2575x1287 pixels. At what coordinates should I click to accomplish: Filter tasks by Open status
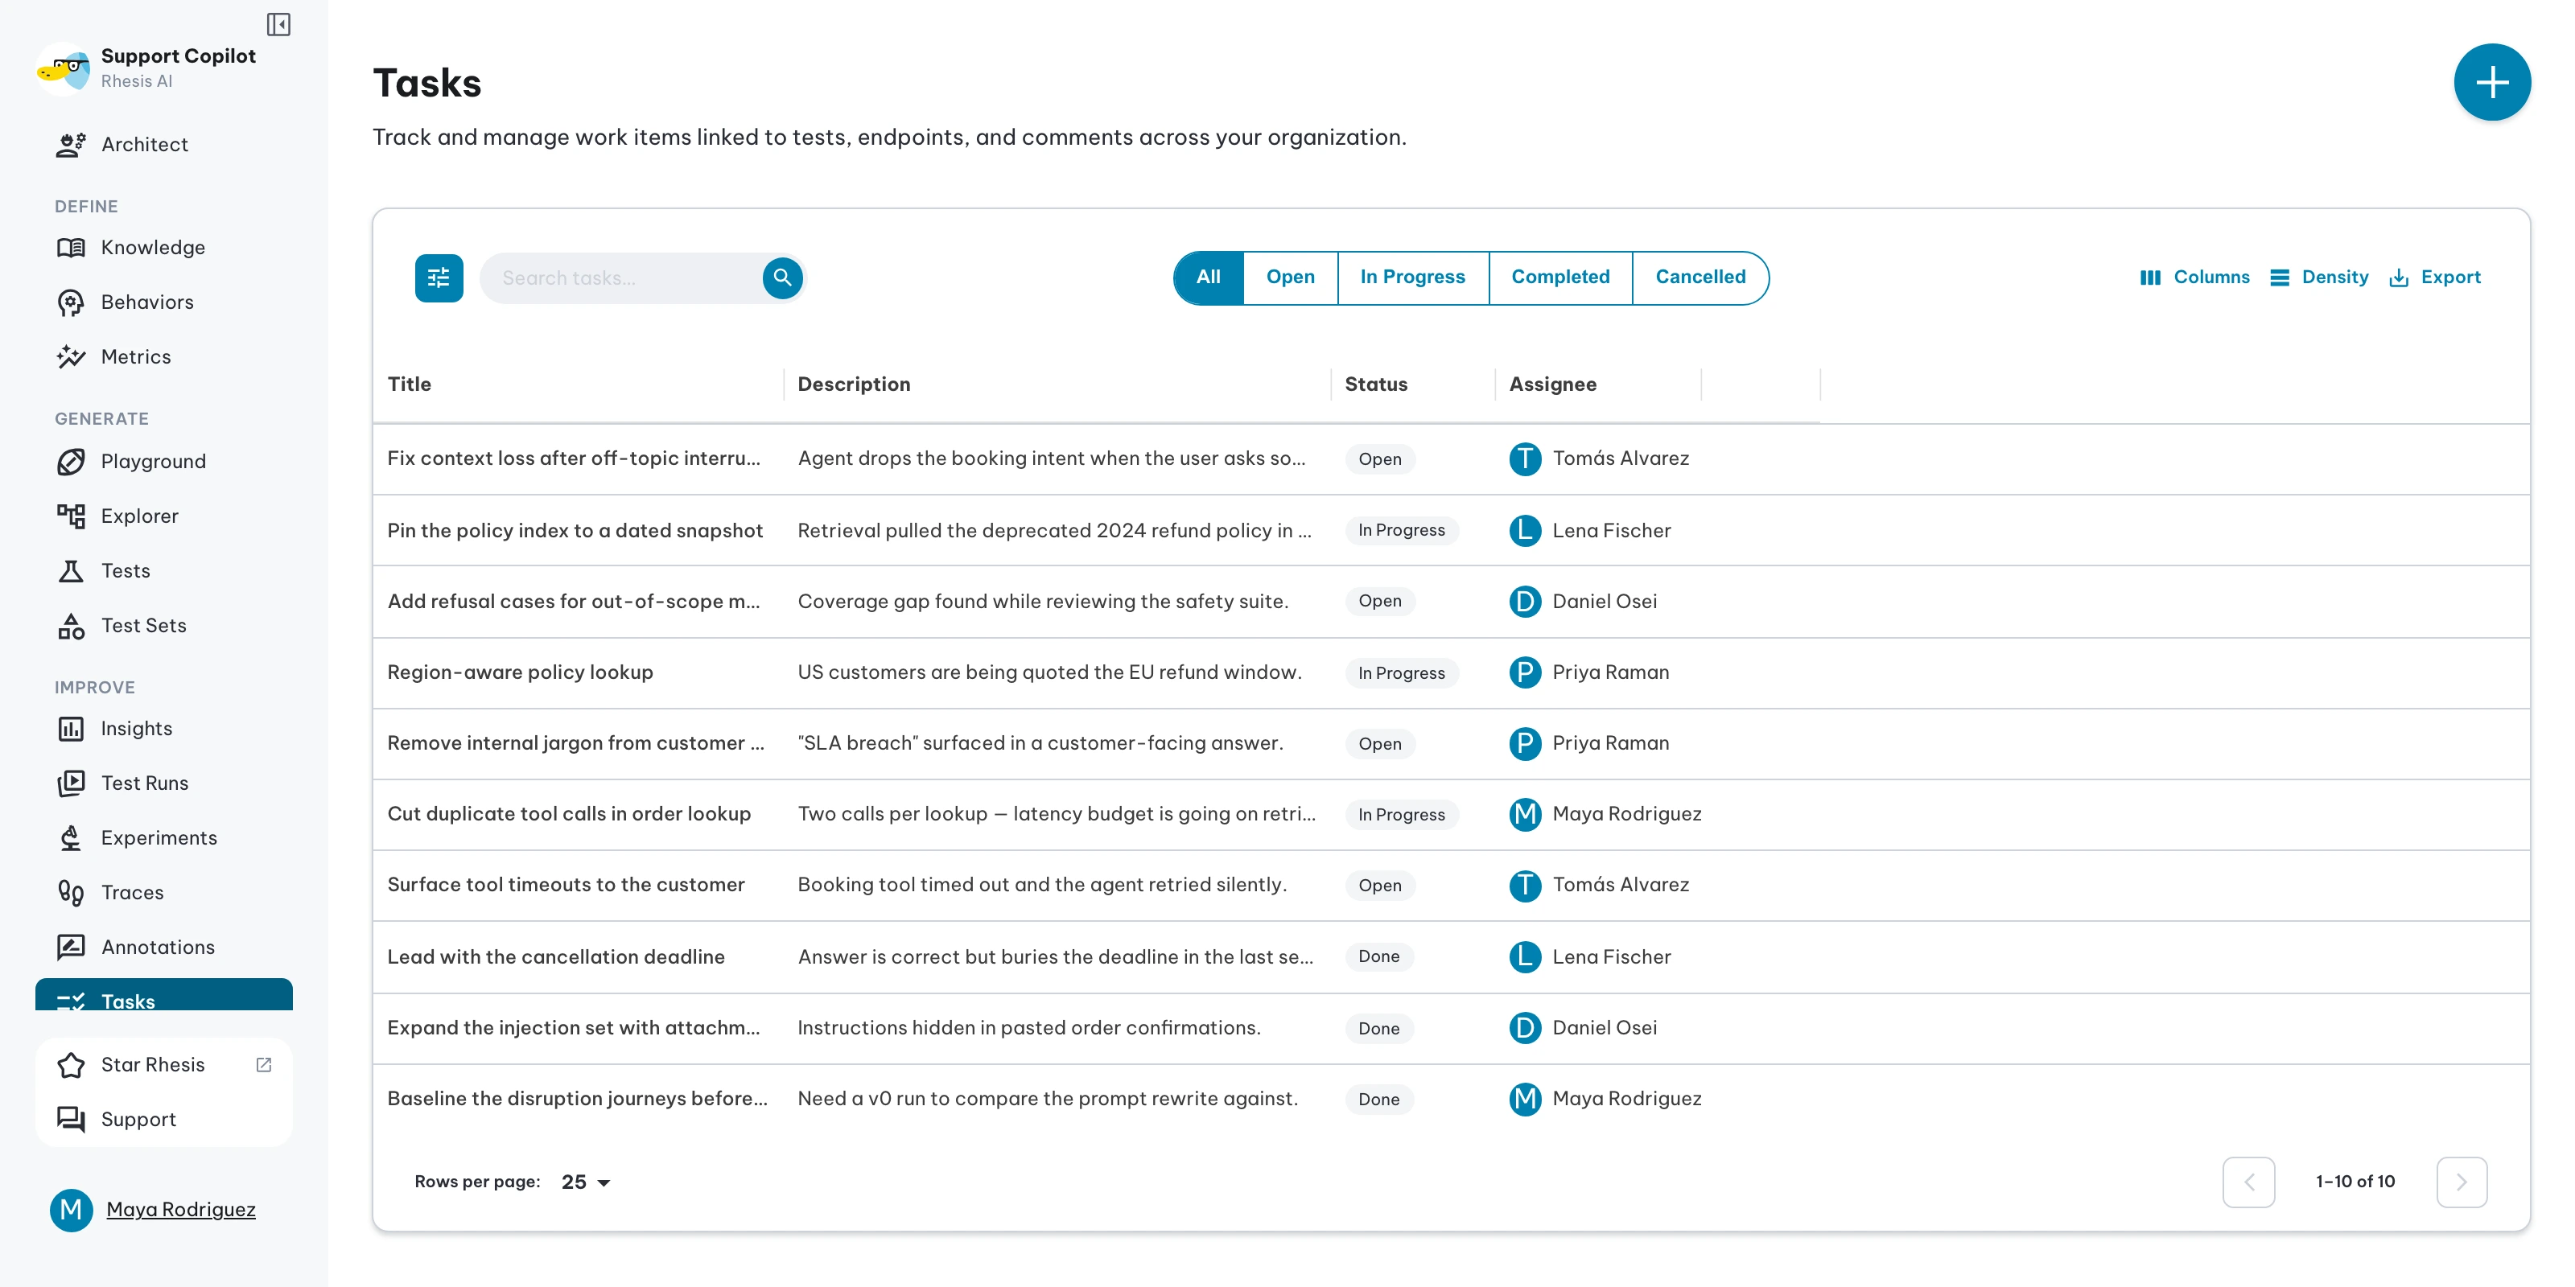(x=1289, y=278)
